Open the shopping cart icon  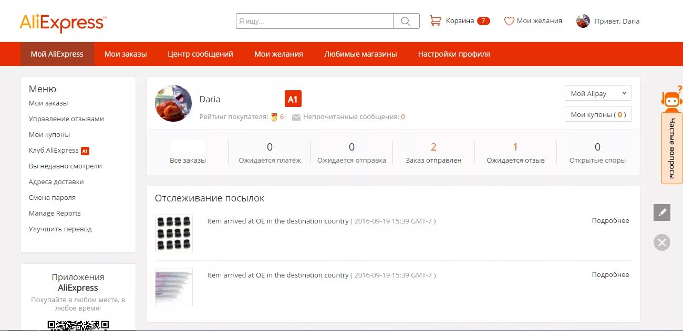click(x=436, y=21)
